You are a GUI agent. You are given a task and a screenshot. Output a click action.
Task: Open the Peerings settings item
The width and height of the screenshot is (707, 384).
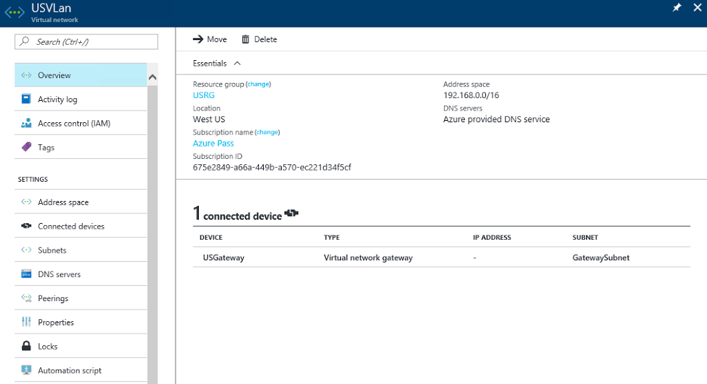coord(81,298)
